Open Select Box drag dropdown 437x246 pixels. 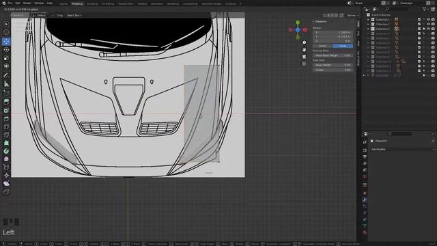(x=74, y=15)
